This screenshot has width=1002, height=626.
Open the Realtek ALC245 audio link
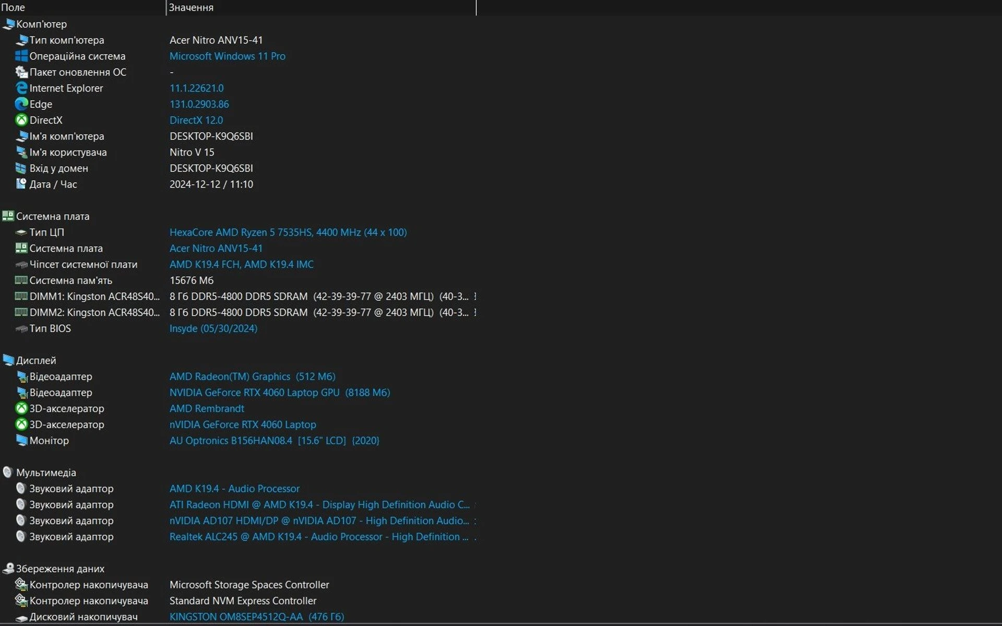click(x=319, y=537)
